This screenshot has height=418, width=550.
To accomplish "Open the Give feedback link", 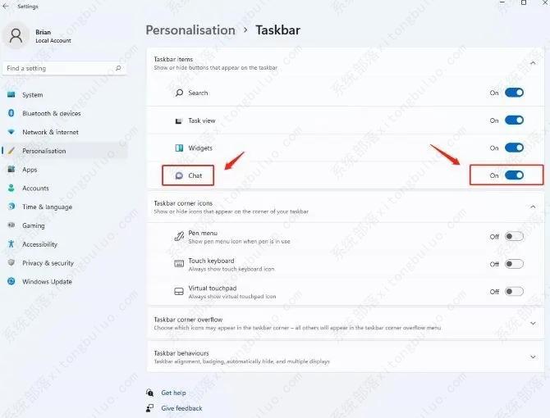I will (x=181, y=408).
